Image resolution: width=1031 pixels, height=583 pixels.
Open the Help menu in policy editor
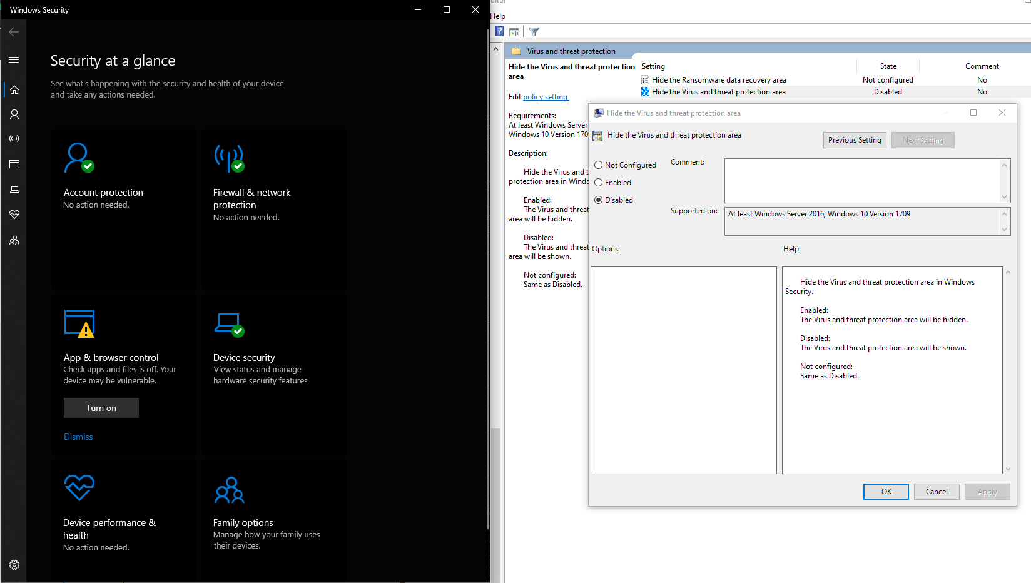coord(498,16)
